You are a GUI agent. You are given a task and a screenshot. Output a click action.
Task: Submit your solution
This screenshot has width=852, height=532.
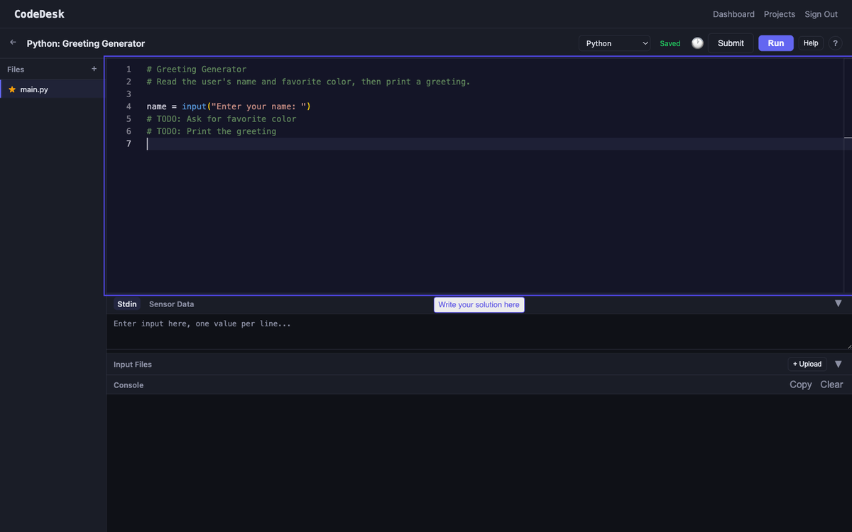(x=730, y=43)
